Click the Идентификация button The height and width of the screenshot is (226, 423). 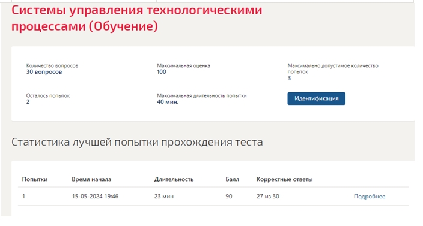click(x=316, y=98)
